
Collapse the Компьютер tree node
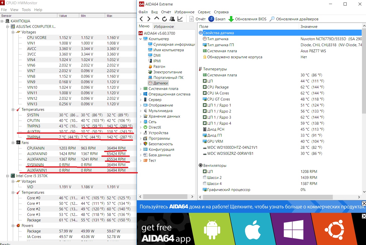click(x=141, y=39)
